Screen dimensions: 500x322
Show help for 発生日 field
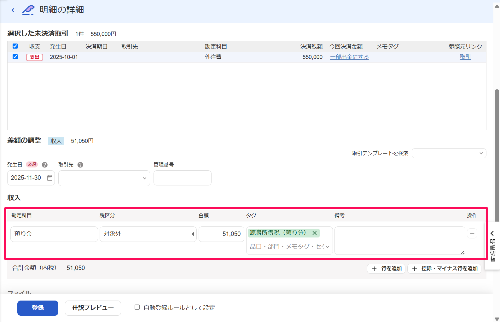[x=45, y=165]
